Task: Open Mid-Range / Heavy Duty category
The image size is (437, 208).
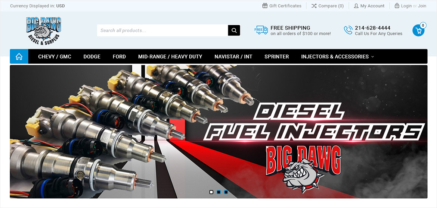Action: [170, 56]
